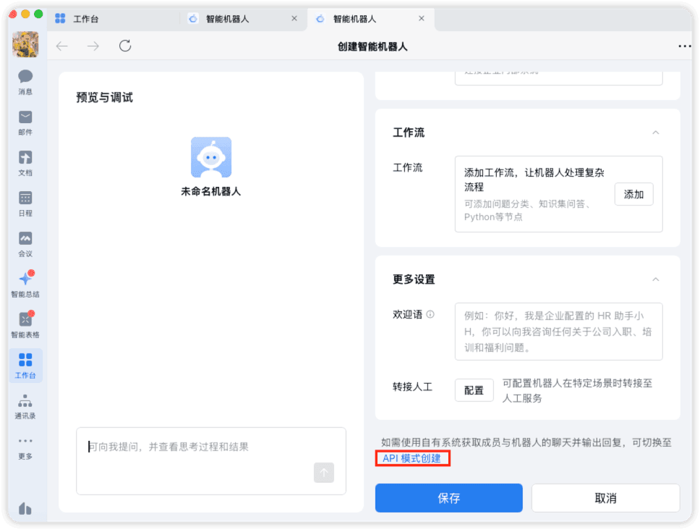Switch to the second 智能机器人 tab

click(x=354, y=18)
